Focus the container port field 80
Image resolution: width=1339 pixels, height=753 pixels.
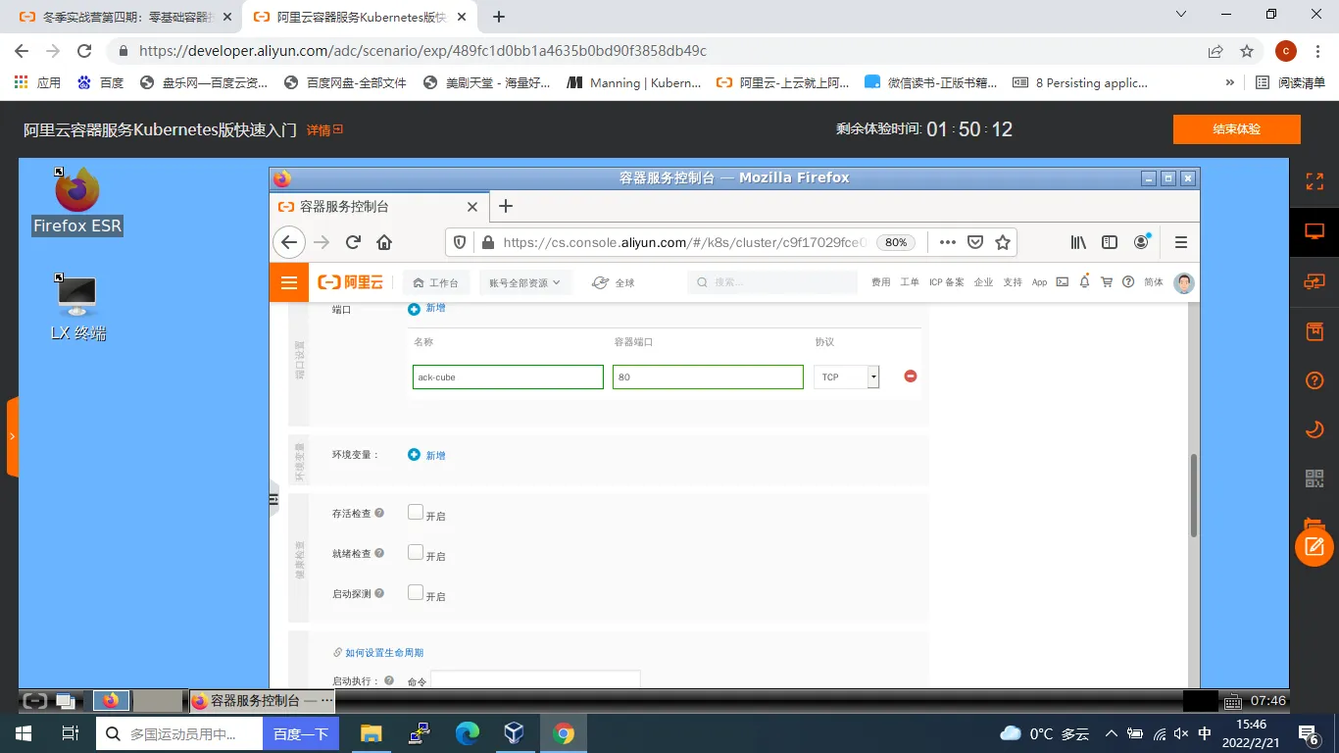(708, 376)
